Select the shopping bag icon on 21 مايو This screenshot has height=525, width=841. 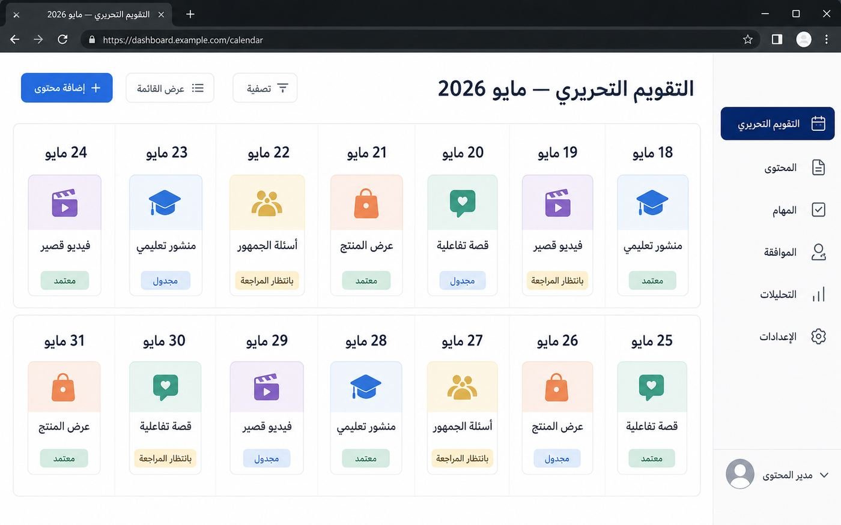[x=366, y=203]
